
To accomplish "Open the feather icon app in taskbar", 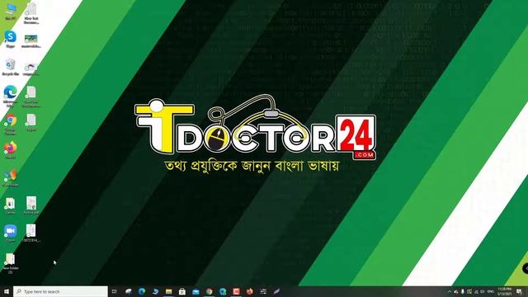I will click(x=276, y=291).
